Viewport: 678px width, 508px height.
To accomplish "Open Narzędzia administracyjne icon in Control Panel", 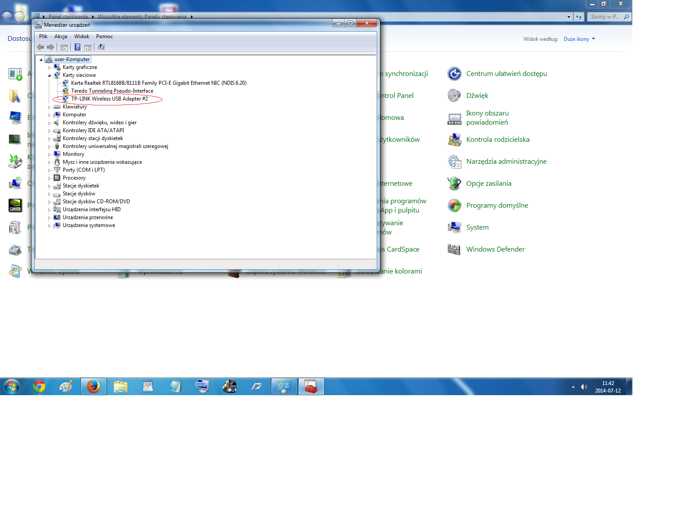I will tap(454, 162).
